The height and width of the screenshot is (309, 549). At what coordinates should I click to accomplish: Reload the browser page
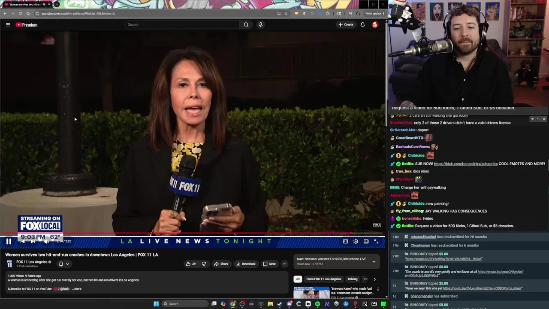[20, 13]
